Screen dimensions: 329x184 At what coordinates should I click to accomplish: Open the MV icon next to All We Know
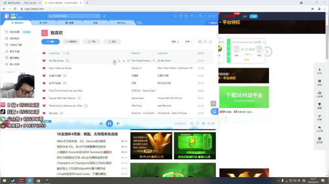pos(67,61)
